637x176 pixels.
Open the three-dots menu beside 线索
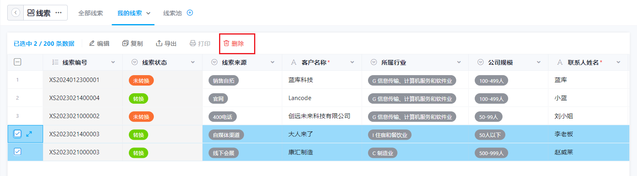[59, 13]
